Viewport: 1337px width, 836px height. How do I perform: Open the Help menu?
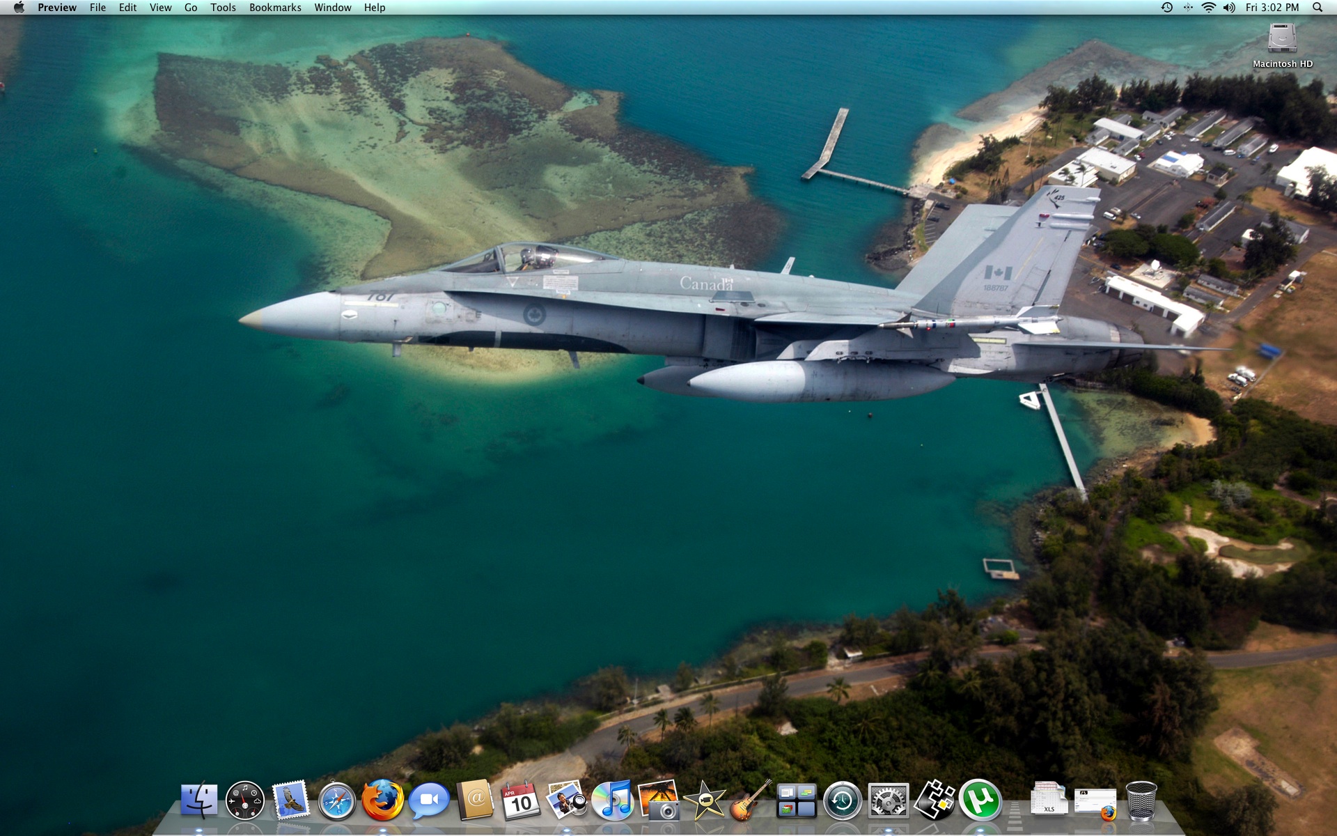pos(375,8)
